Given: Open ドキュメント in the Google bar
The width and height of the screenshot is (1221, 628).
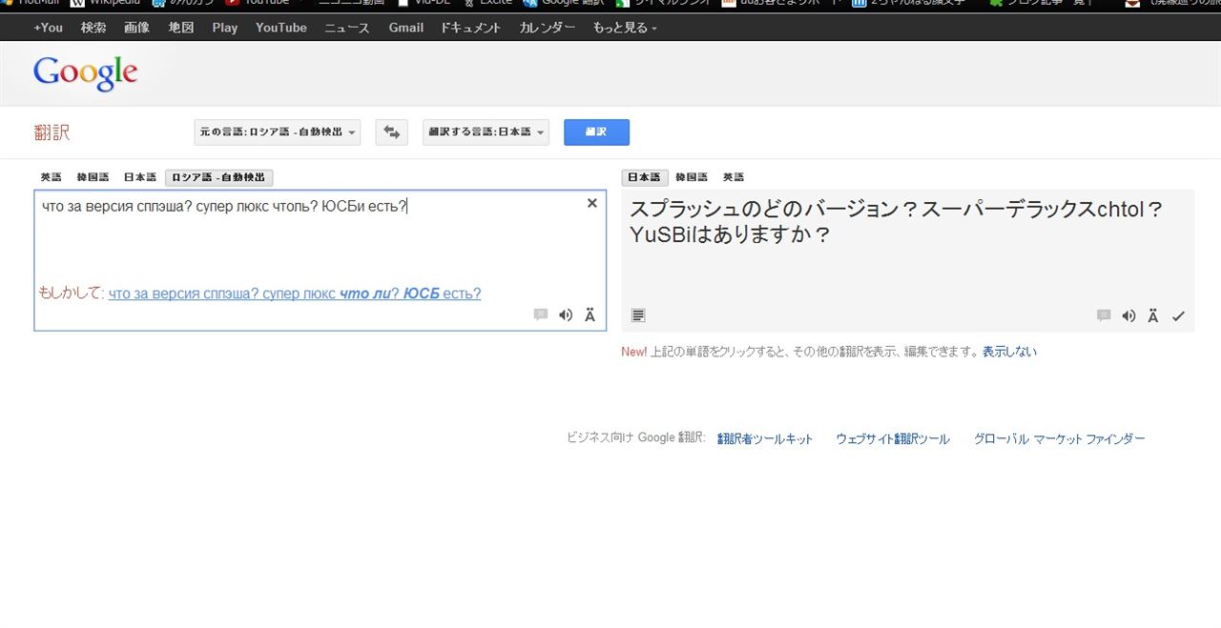Looking at the screenshot, I should click(x=470, y=28).
